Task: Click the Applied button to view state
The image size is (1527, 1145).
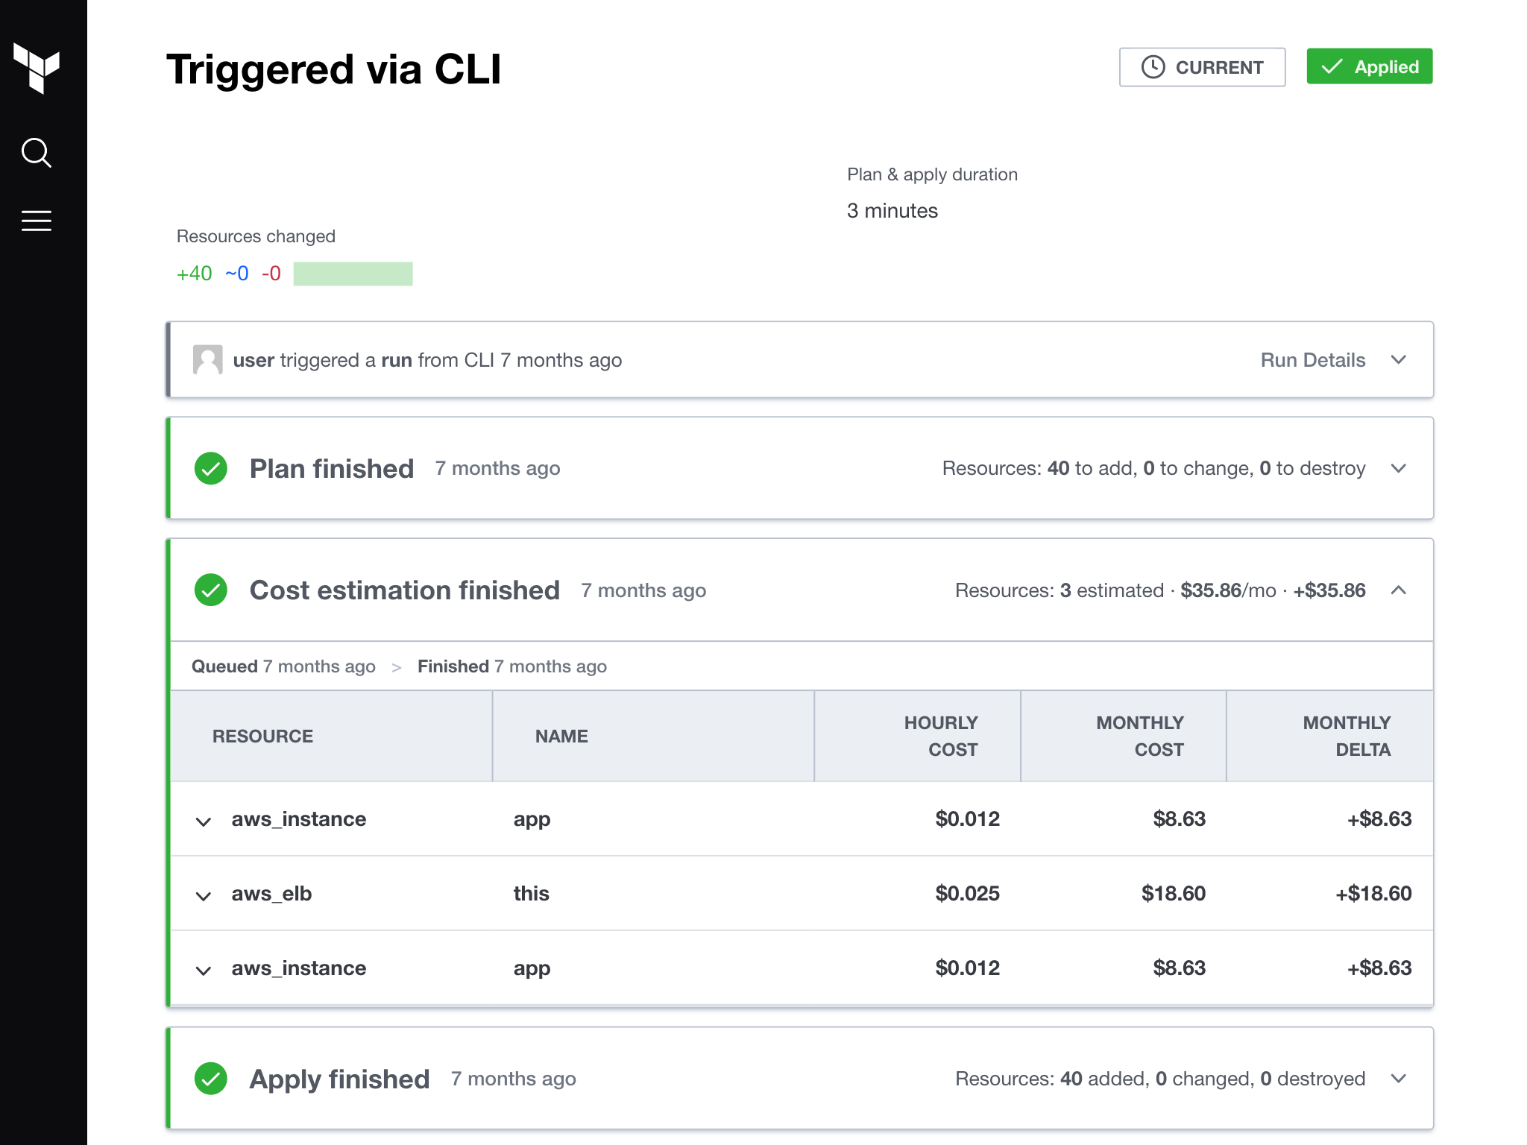Action: tap(1368, 66)
